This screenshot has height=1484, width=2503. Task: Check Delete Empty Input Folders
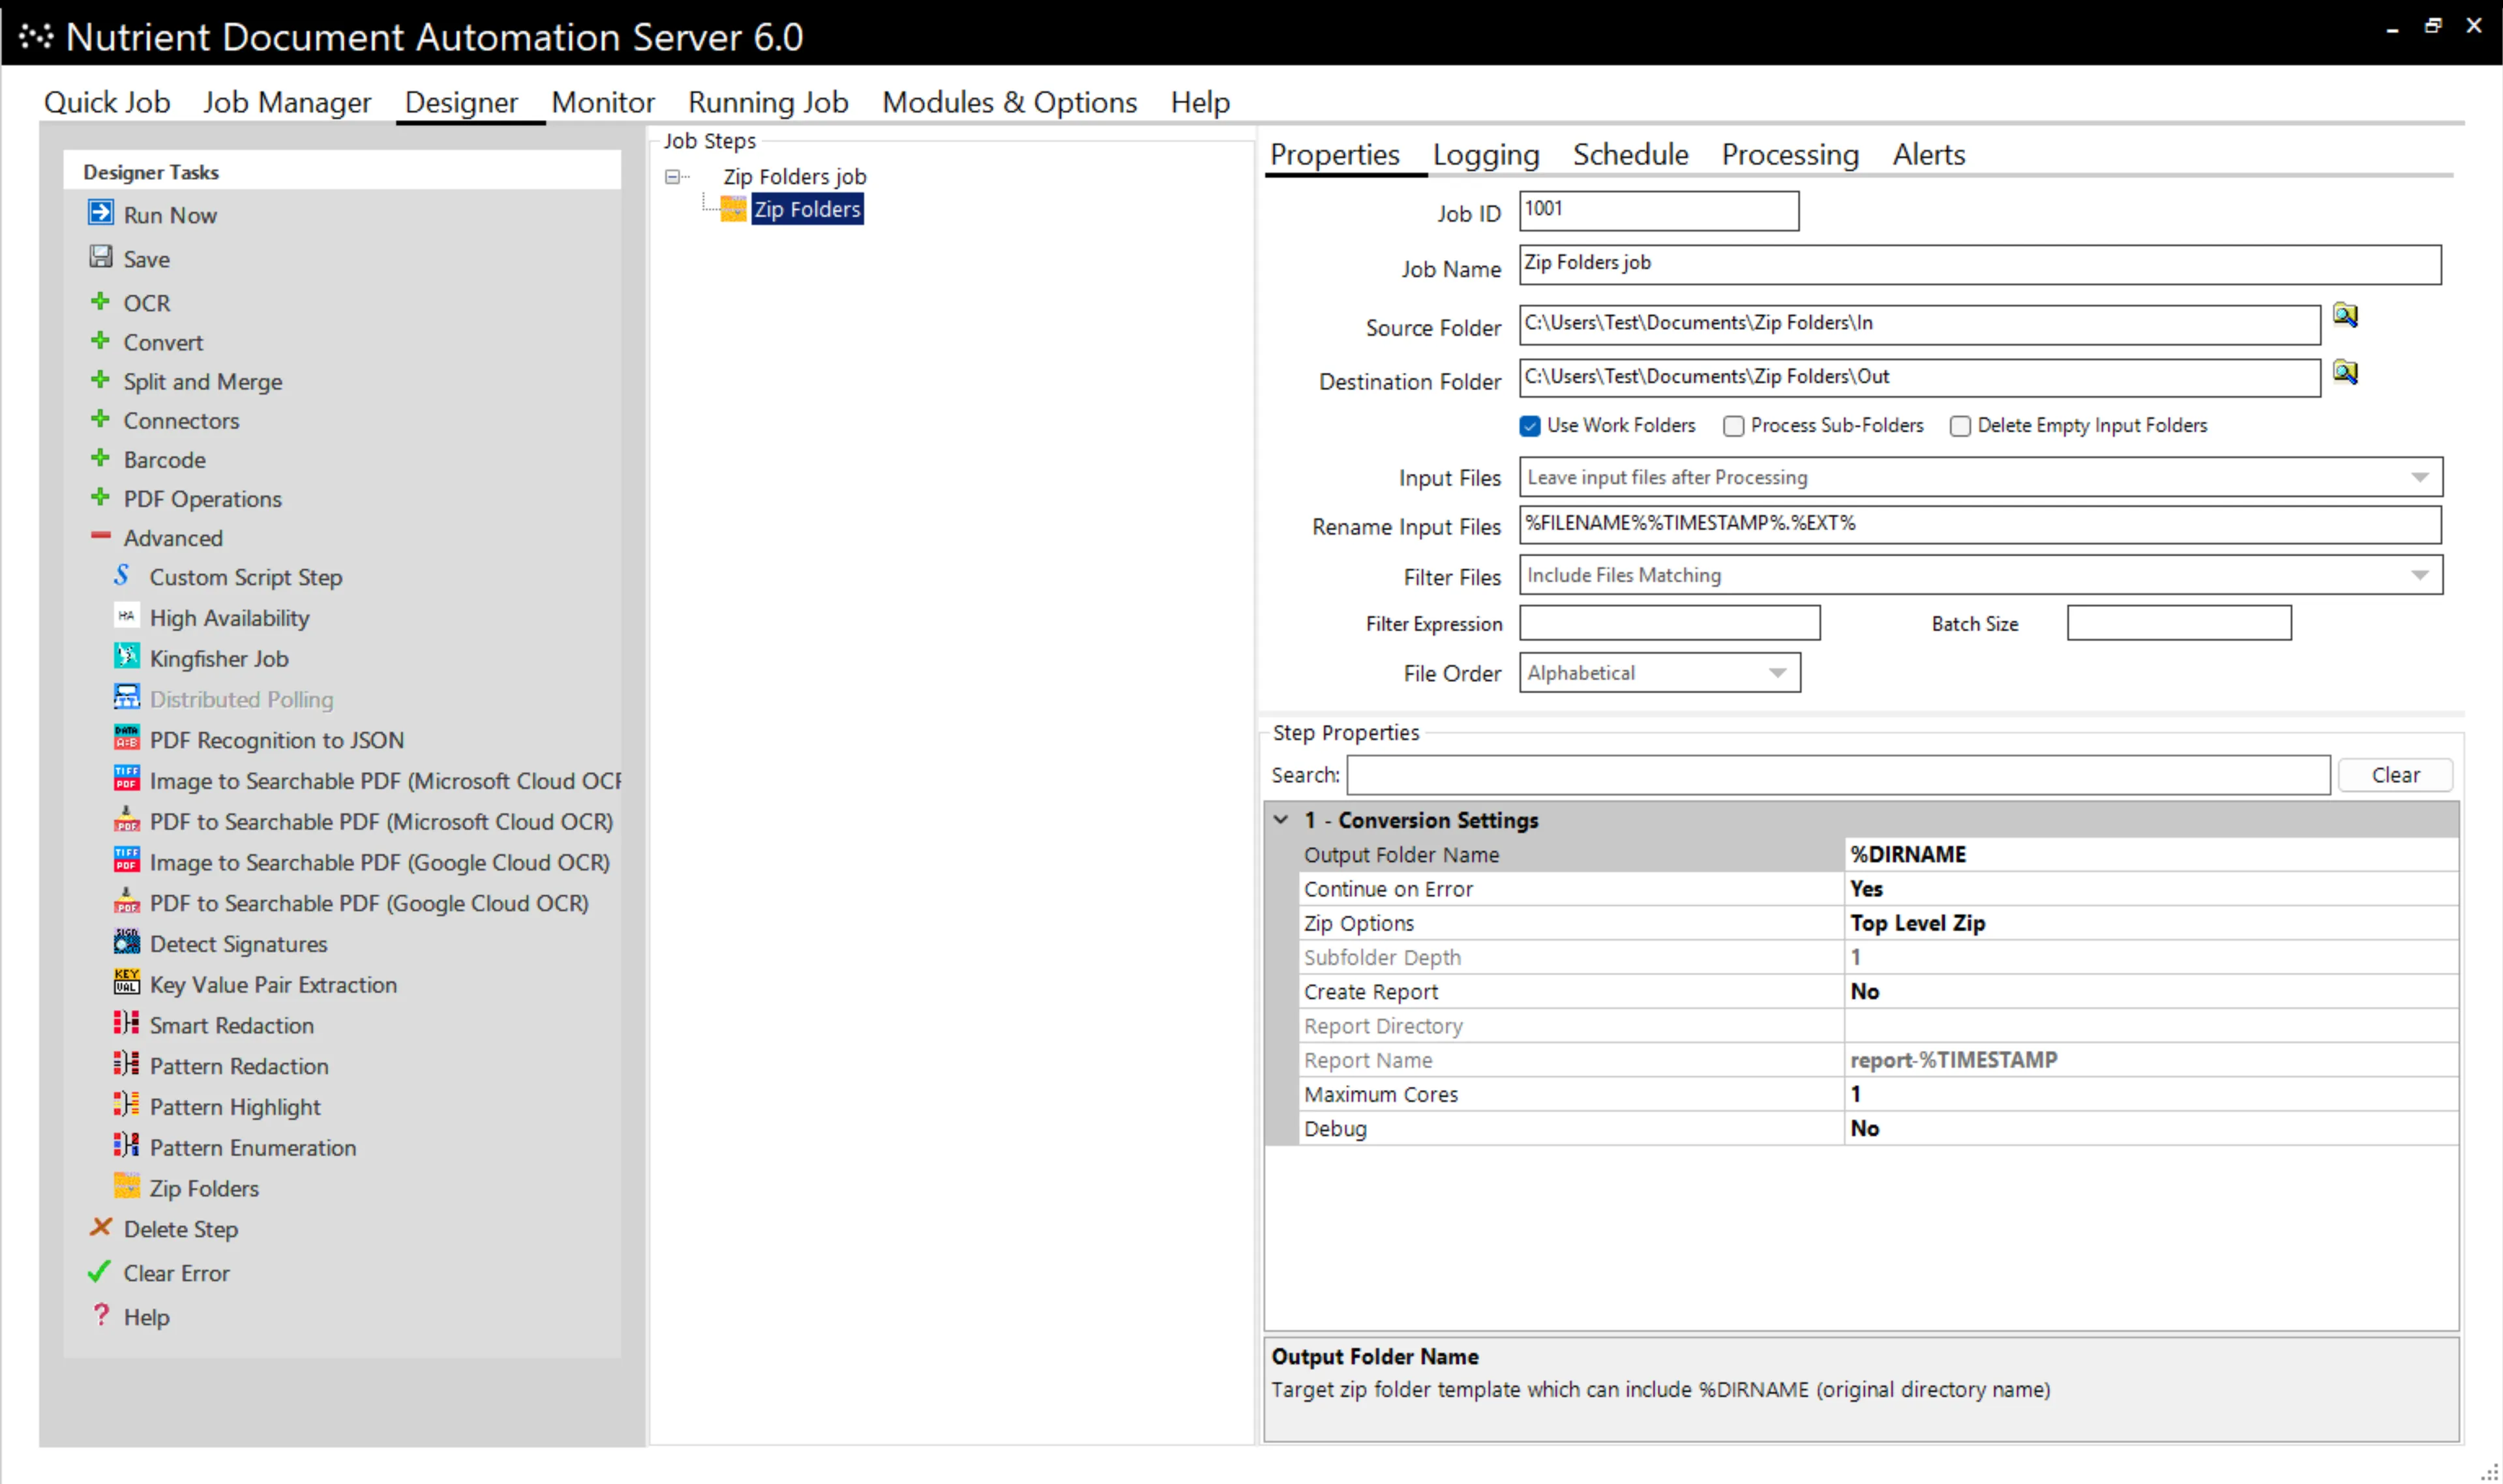(1960, 425)
